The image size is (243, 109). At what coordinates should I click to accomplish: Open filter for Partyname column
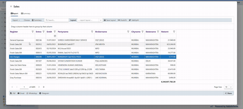[x=92, y=32]
